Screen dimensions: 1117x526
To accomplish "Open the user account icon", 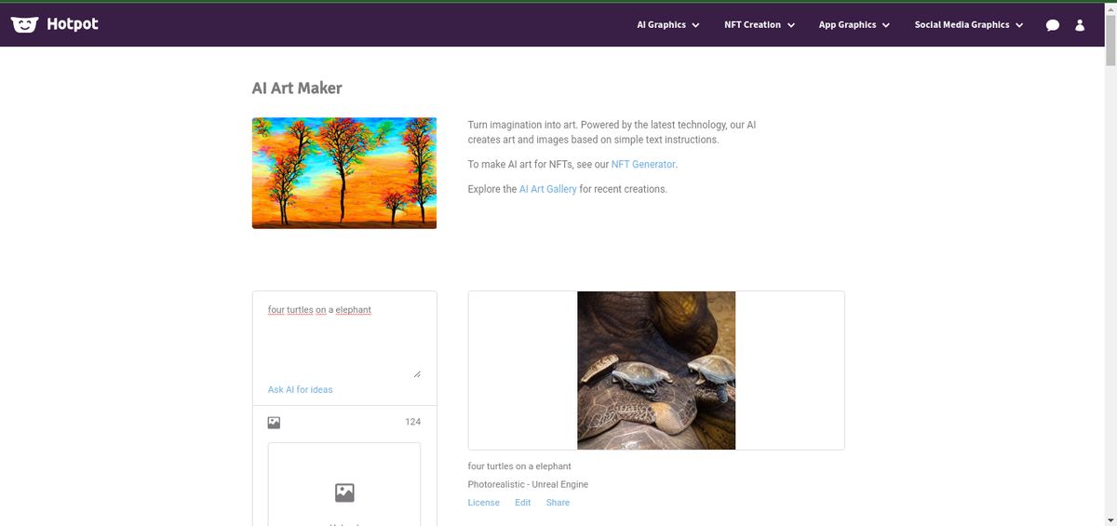I will click(x=1080, y=25).
